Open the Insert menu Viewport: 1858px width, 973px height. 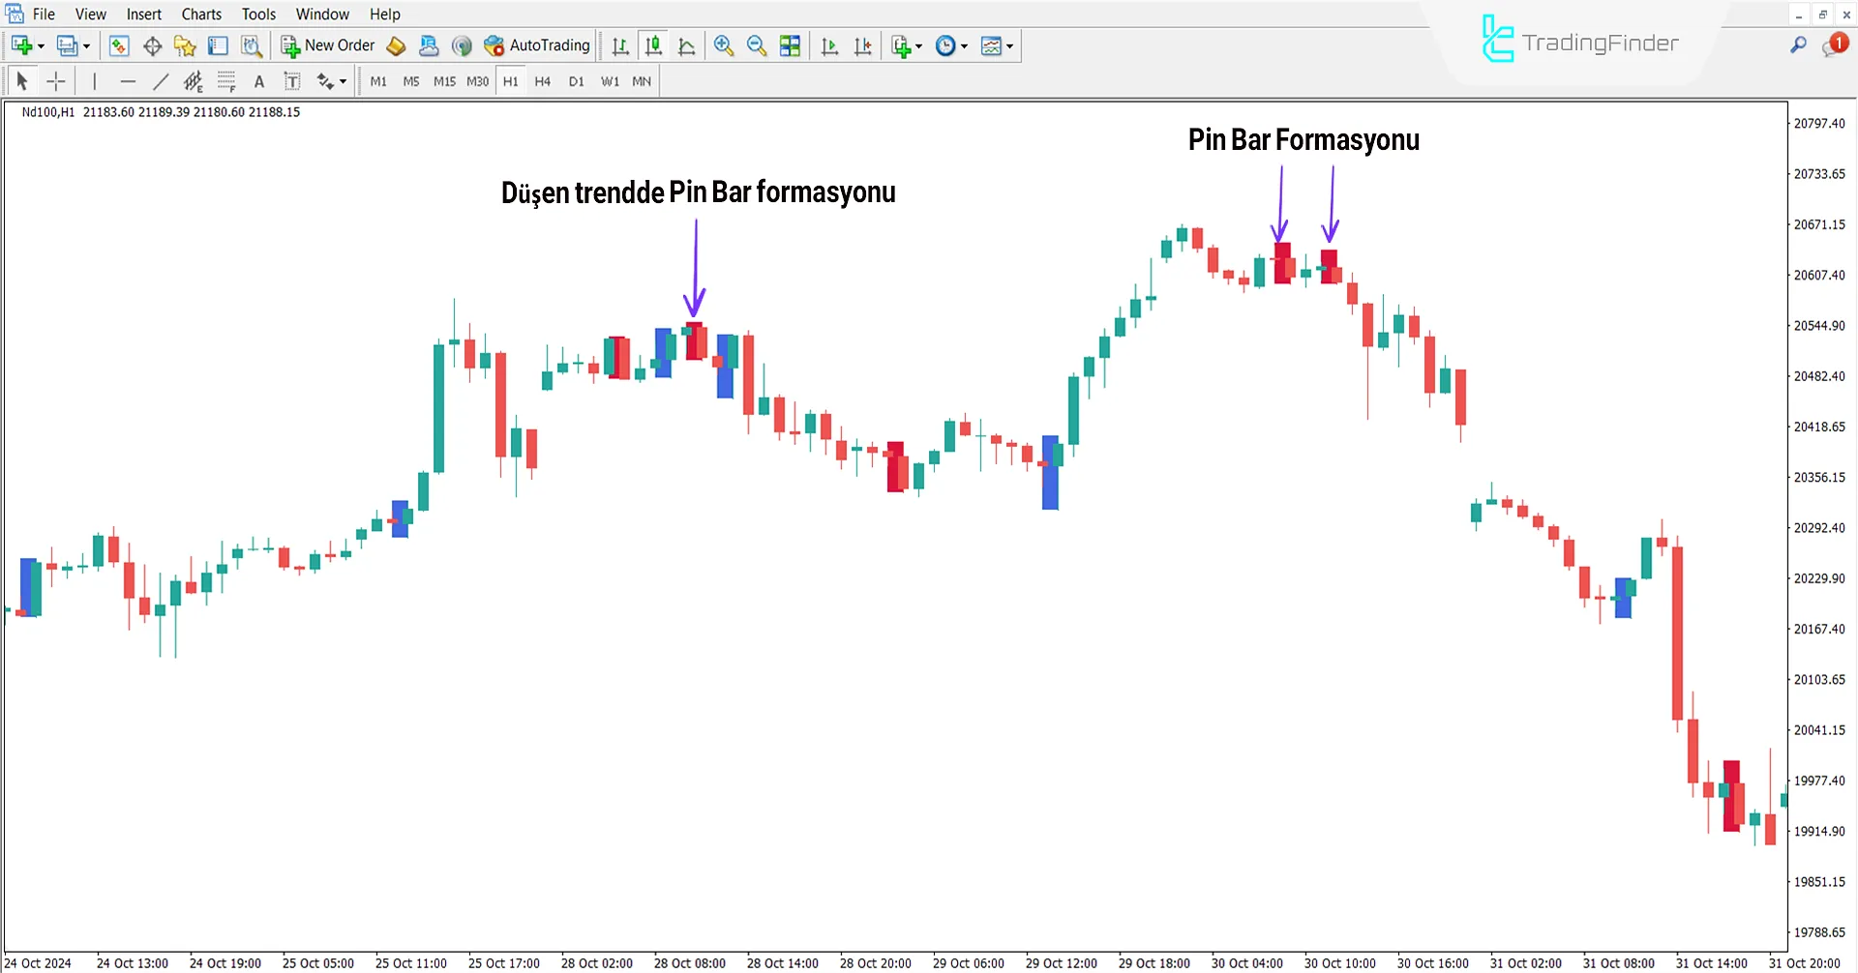click(143, 15)
